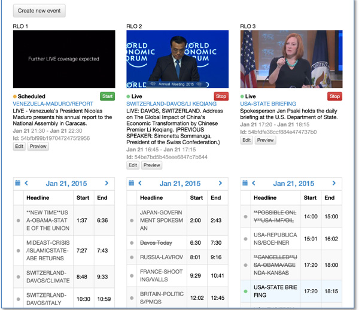Preview the USA-State Briefing event
359x310 pixels.
[265, 140]
